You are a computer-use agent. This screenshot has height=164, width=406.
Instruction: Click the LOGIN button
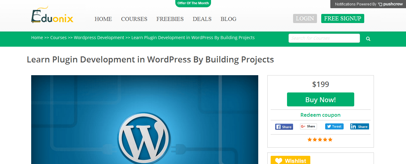[305, 18]
